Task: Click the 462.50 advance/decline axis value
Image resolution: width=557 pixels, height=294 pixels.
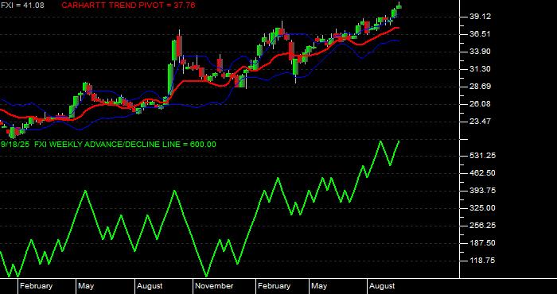Action: click(x=481, y=173)
